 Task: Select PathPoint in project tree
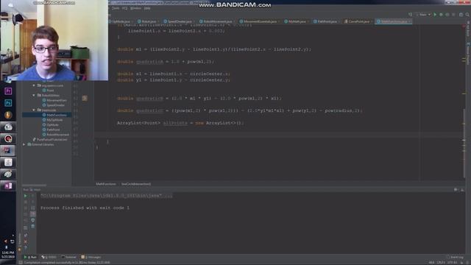[x=51, y=130]
